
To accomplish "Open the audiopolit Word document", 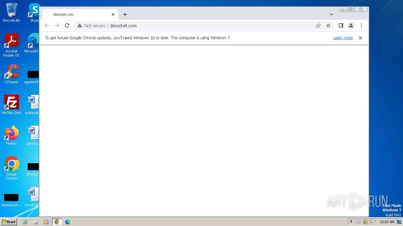I will coord(32,105).
